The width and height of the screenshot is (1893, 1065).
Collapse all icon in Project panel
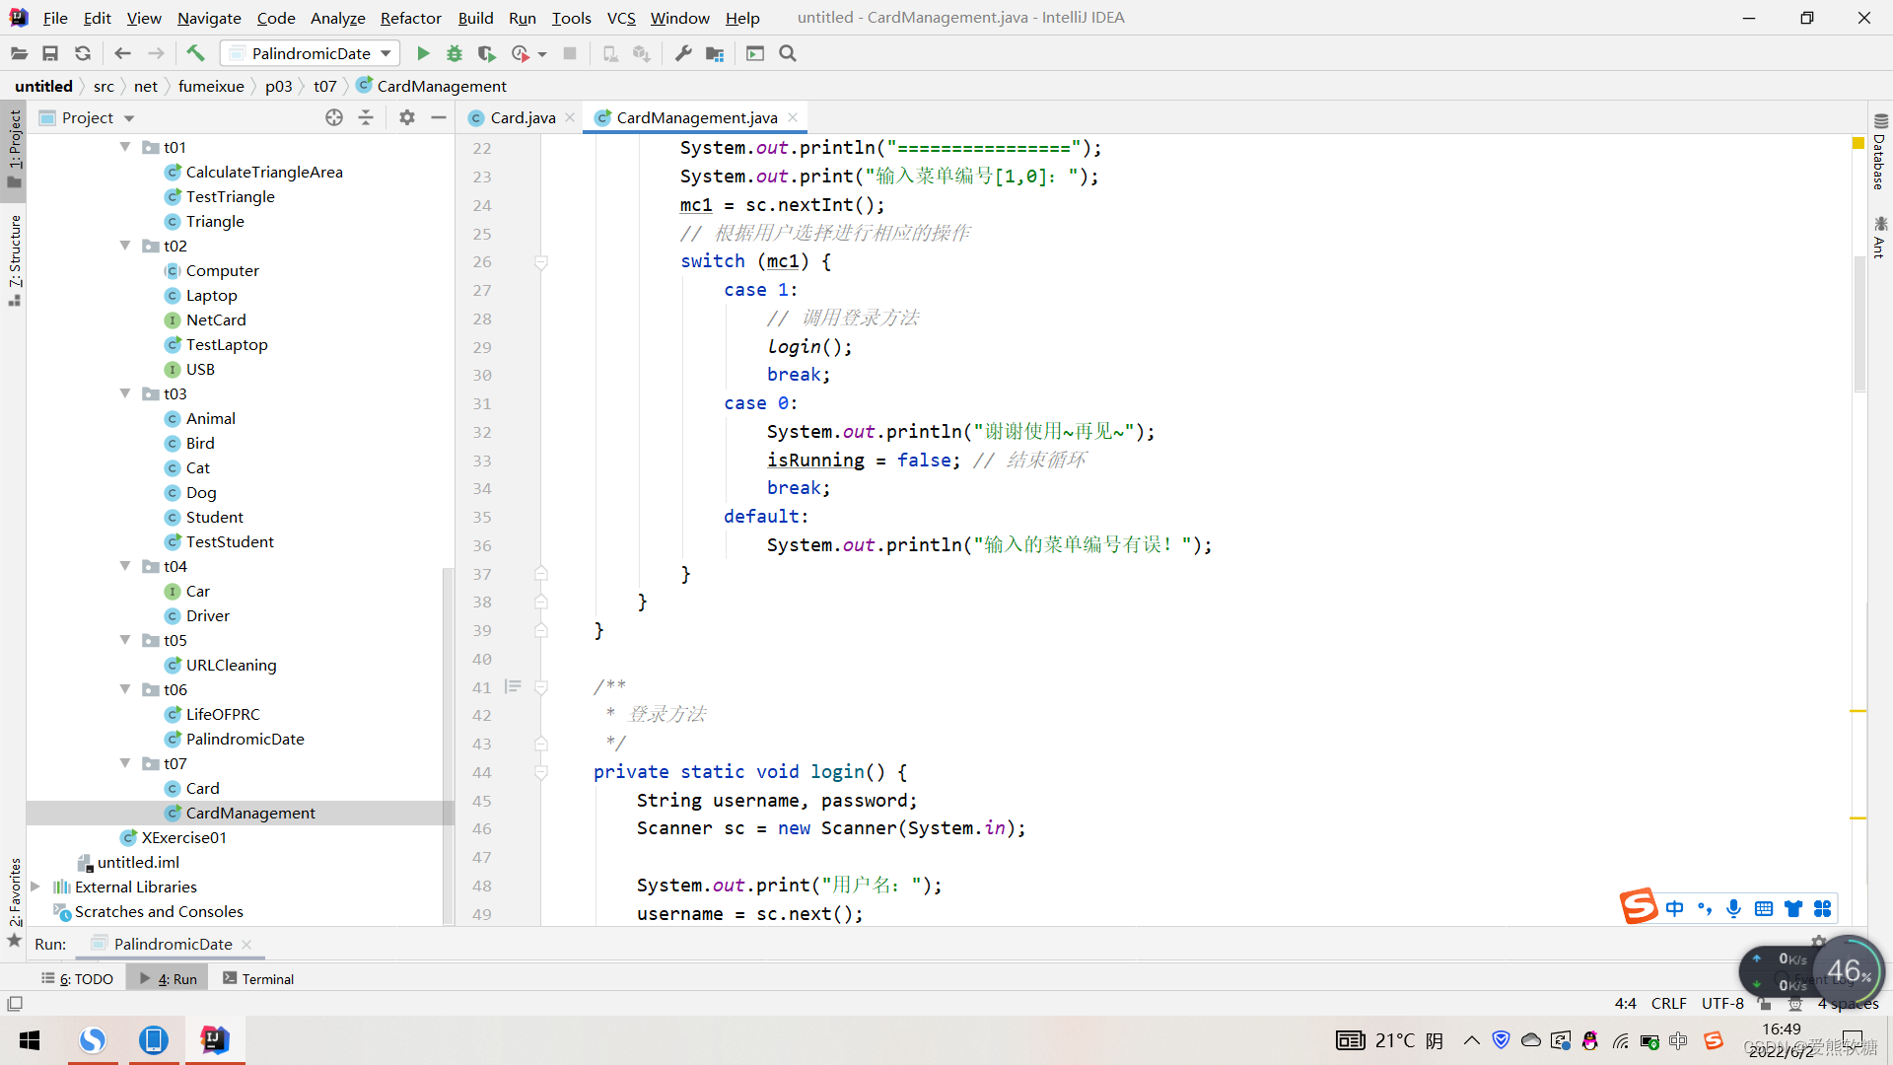coord(366,117)
